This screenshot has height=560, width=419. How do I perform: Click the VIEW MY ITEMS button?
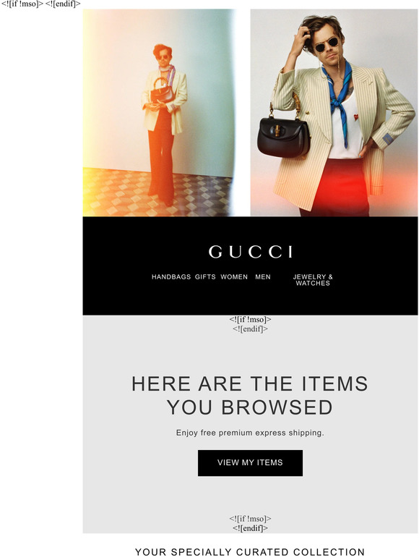(251, 463)
